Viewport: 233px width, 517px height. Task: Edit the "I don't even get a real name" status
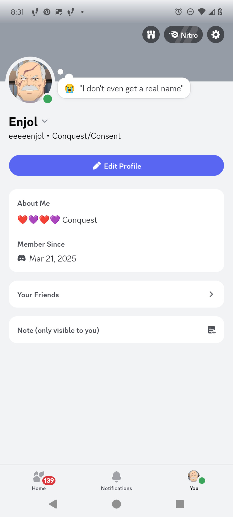click(124, 88)
